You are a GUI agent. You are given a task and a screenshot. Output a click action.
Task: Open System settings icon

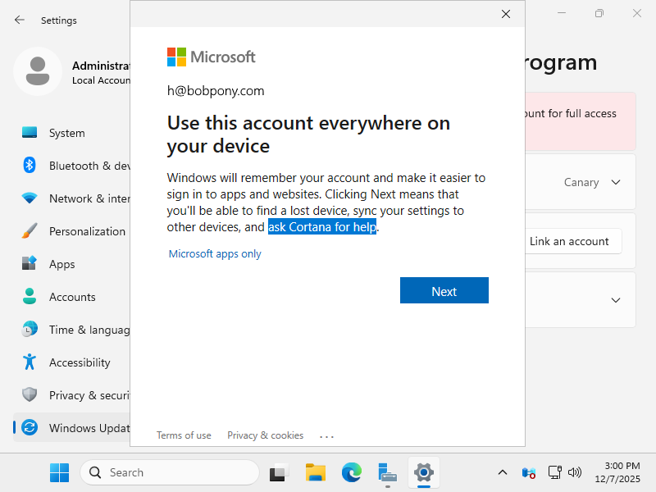pyautogui.click(x=30, y=133)
